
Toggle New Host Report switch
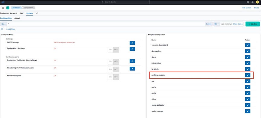tap(113, 77)
